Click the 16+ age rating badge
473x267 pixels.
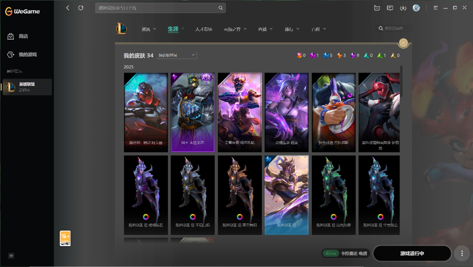coord(65,239)
